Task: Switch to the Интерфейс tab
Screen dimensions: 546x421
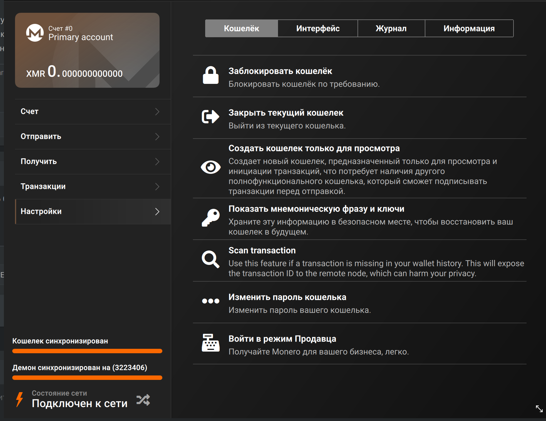Action: [318, 28]
